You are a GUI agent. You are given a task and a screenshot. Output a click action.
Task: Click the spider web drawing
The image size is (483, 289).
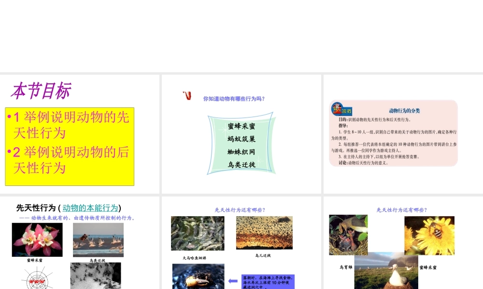[x=37, y=278]
